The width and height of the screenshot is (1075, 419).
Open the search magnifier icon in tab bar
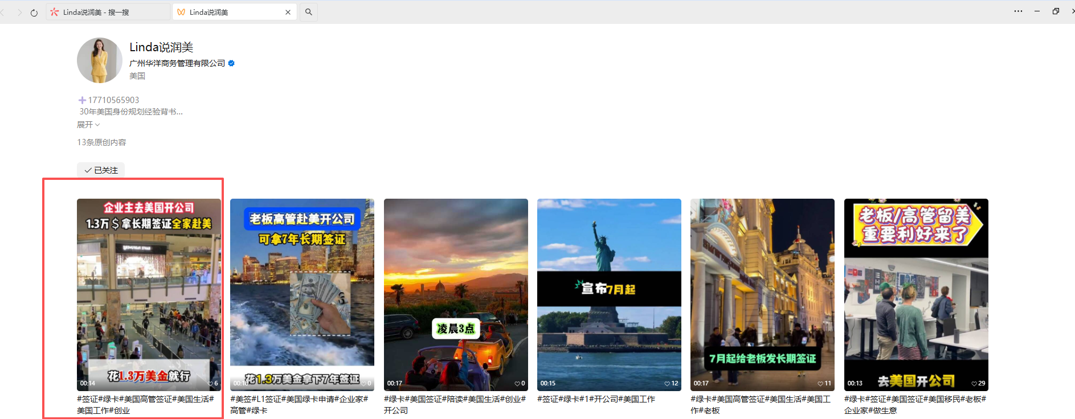[x=309, y=12]
